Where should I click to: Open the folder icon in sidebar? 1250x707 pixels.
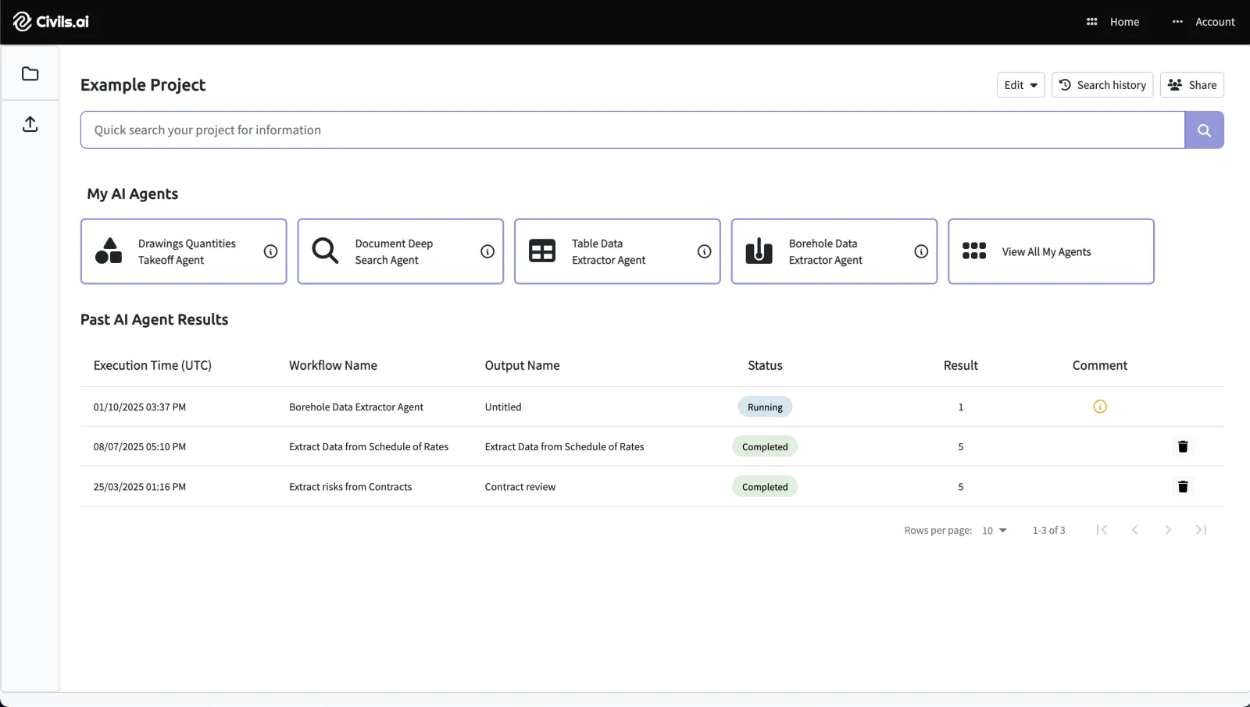click(30, 74)
